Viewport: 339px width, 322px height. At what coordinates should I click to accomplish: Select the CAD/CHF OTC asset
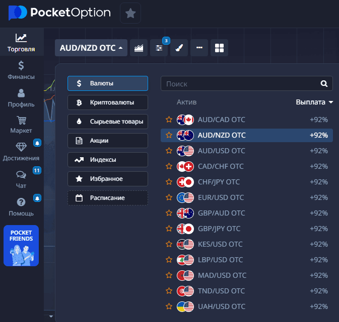pyautogui.click(x=247, y=166)
